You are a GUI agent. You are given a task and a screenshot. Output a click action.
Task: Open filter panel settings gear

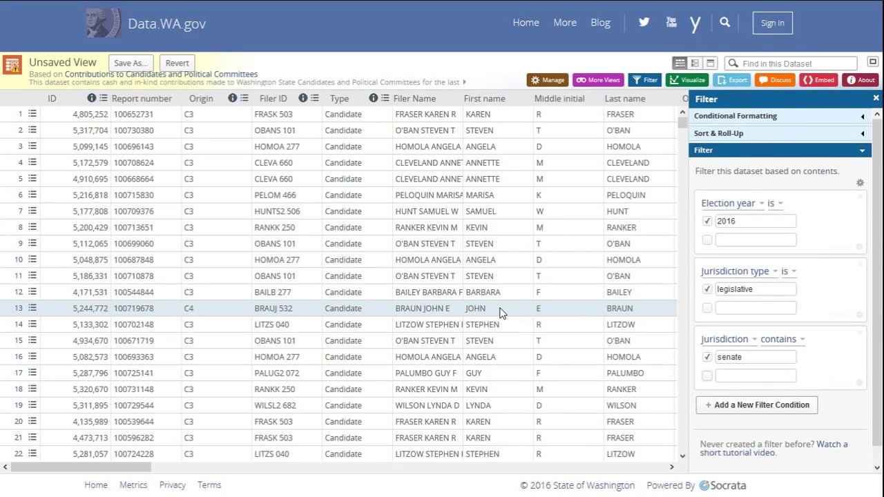860,183
